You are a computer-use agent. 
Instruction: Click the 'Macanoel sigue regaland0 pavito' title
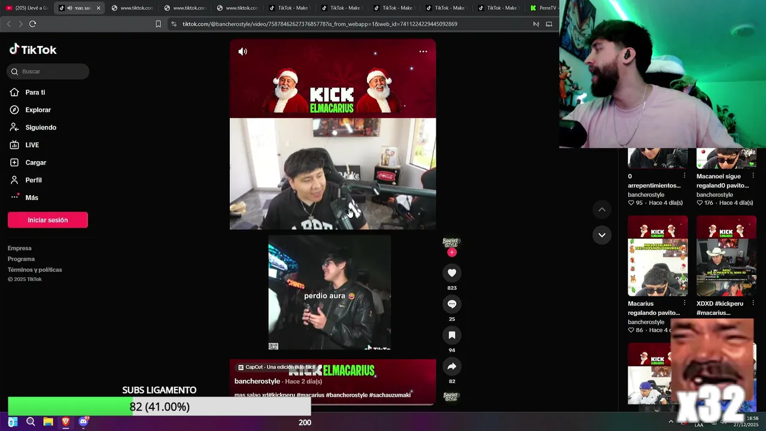pyautogui.click(x=722, y=181)
